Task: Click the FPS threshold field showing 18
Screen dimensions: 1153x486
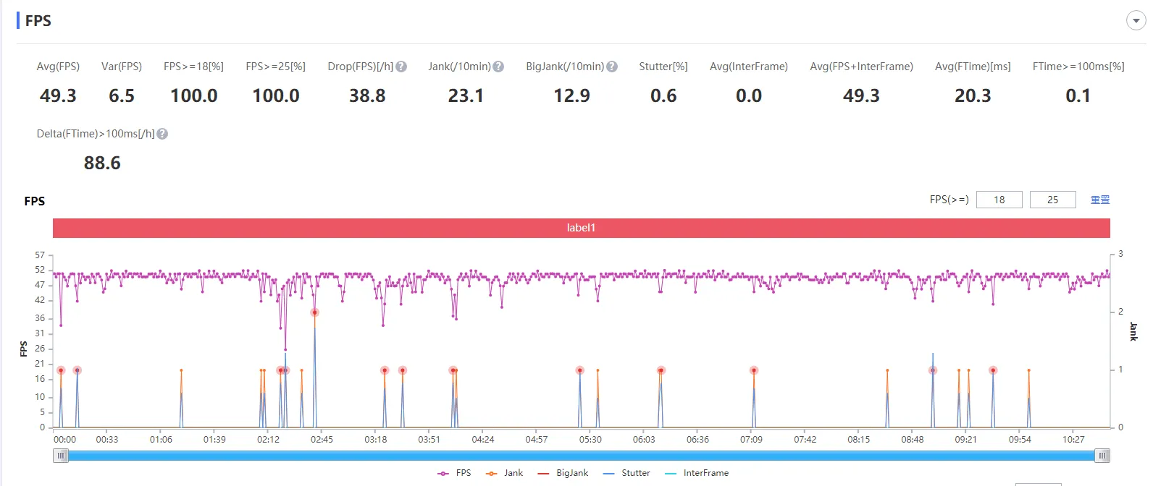Action: pos(999,200)
